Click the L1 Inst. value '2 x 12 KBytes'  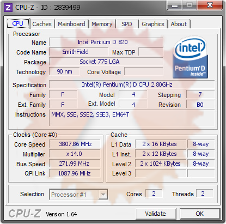tap(161, 154)
